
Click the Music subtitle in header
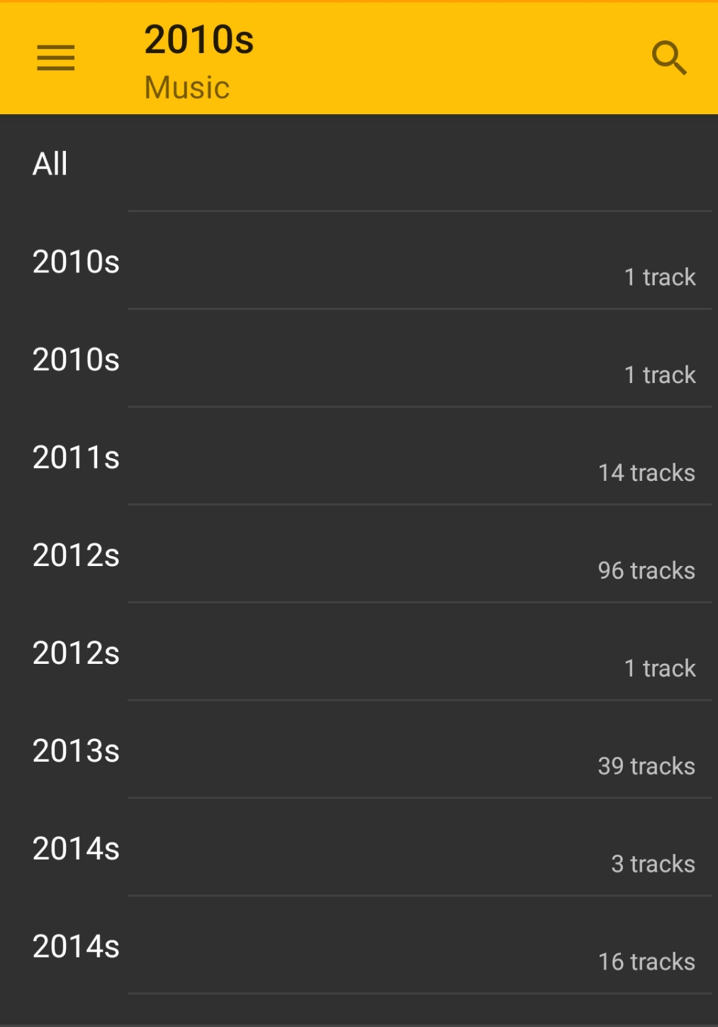187,88
